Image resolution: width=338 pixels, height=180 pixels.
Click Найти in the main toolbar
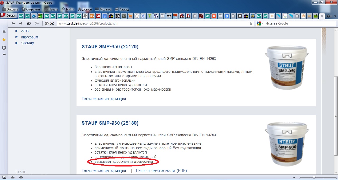68,9
